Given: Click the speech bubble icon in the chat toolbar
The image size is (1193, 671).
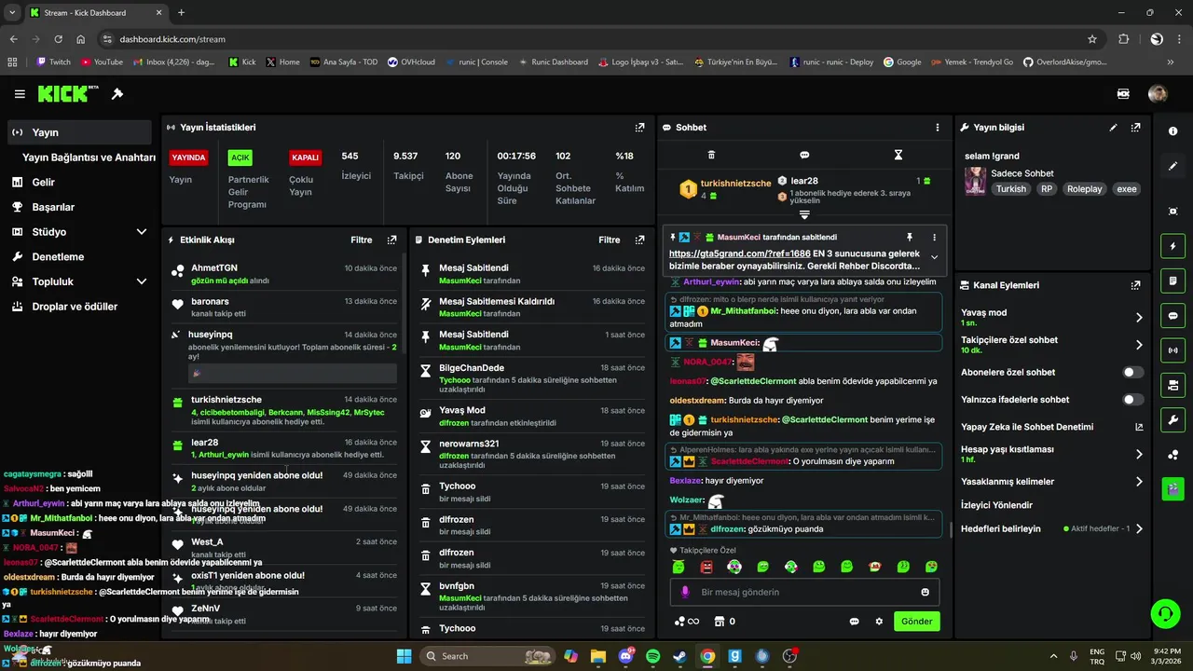Looking at the screenshot, I should pos(804,155).
